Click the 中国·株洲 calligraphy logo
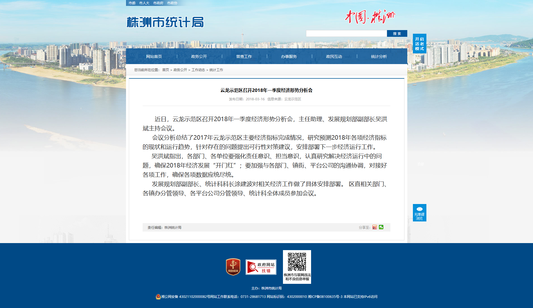 point(370,17)
